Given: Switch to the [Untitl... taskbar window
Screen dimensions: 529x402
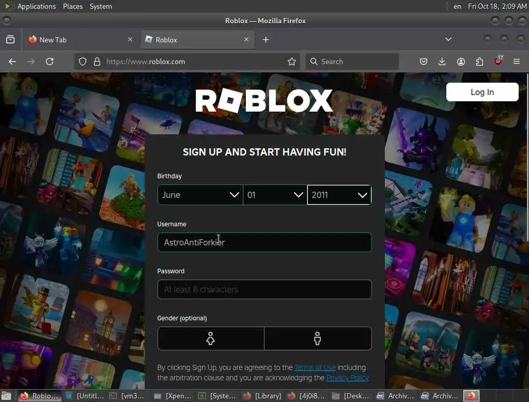Looking at the screenshot, I should (x=84, y=396).
